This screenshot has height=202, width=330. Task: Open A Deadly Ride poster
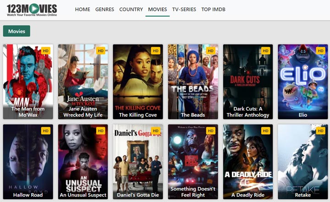click(248, 162)
